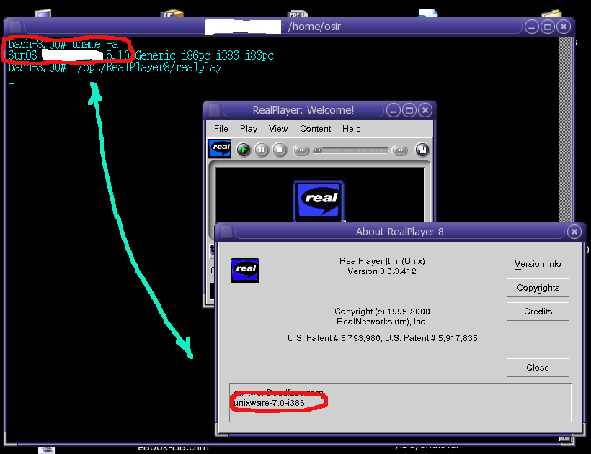591x454 pixels.
Task: Open the Play menu in RealPlayer
Action: point(249,129)
